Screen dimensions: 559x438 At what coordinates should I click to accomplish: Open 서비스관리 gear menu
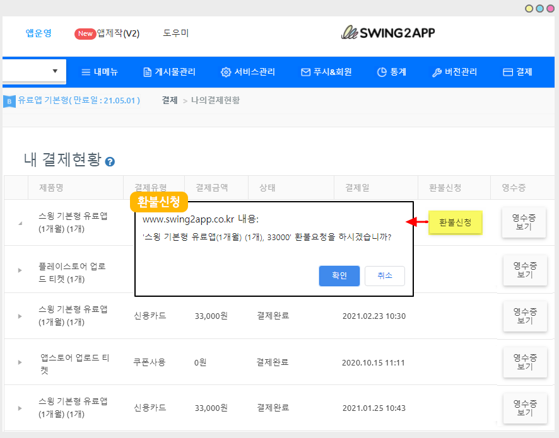coord(247,72)
